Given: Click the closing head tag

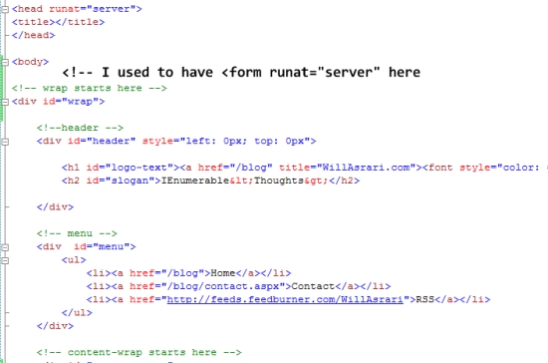Looking at the screenshot, I should pyautogui.click(x=33, y=35).
